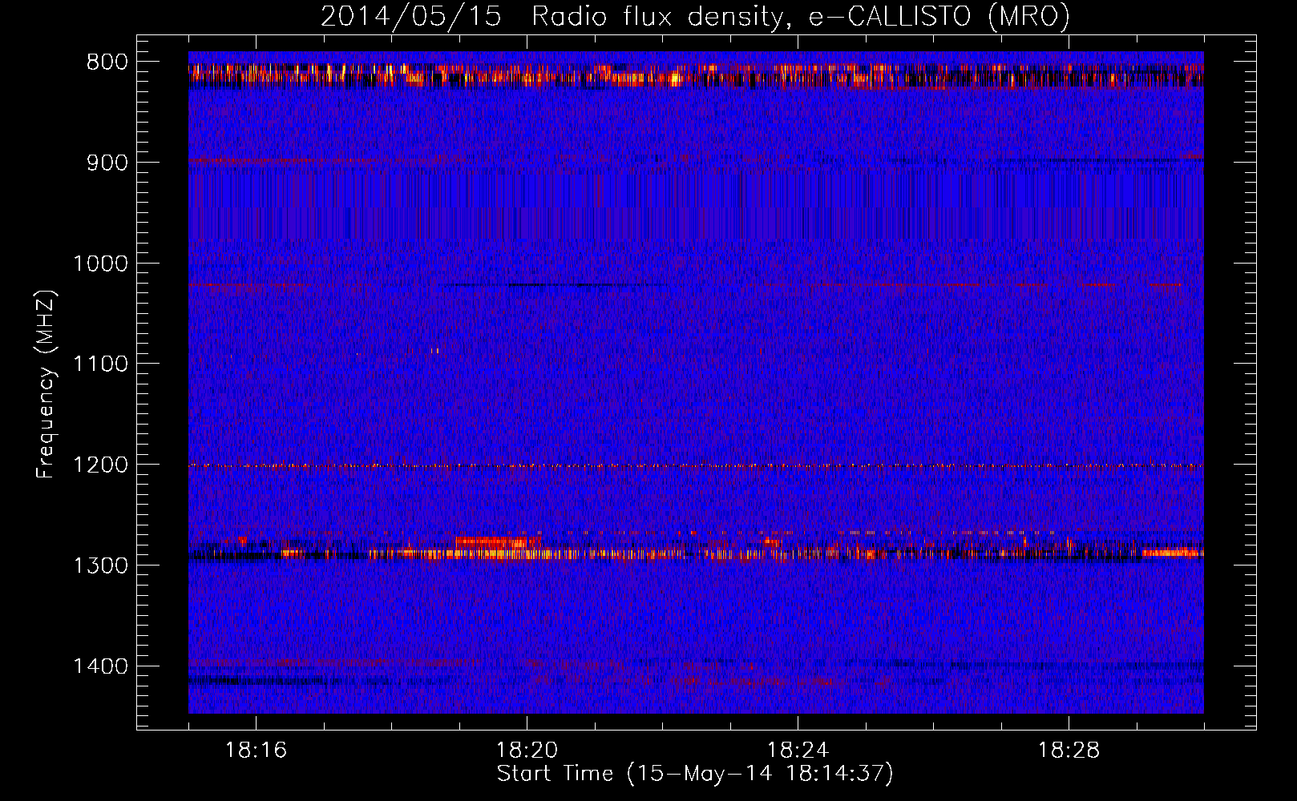Select the '1300' frequency axis label
This screenshot has height=801, width=1297.
pyautogui.click(x=101, y=566)
